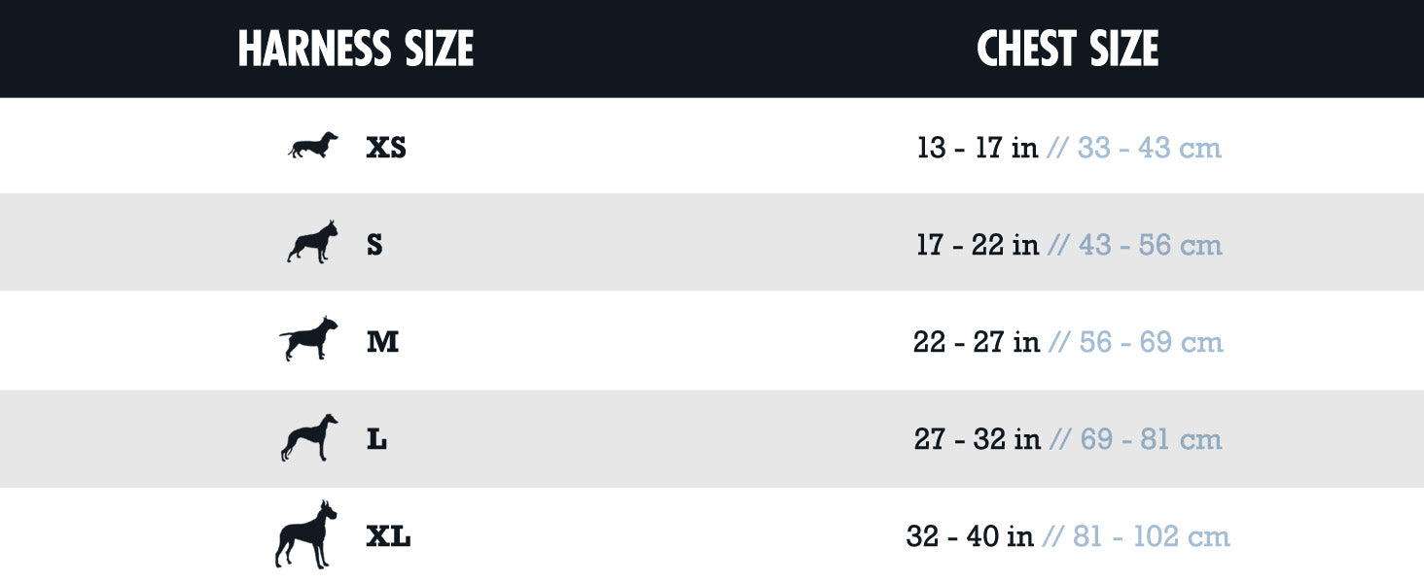Click the 32 - 40 in measurement

(x=970, y=537)
